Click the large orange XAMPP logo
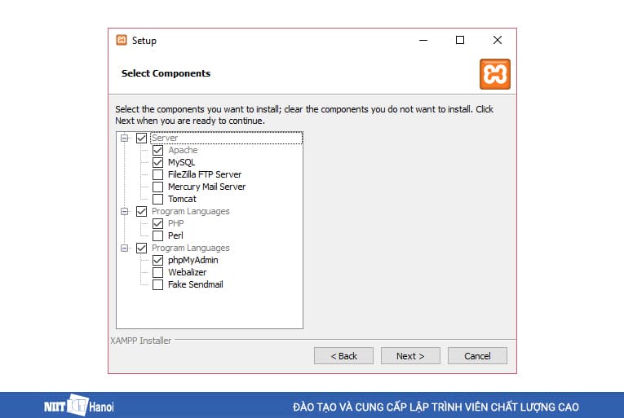This screenshot has height=418, width=624. (494, 74)
